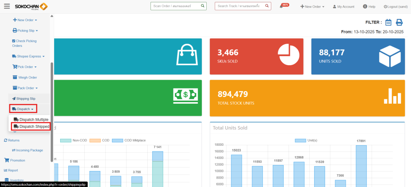This screenshot has width=411, height=187.
Task: Select Dispatch Shipped from the submenu
Action: pyautogui.click(x=31, y=127)
